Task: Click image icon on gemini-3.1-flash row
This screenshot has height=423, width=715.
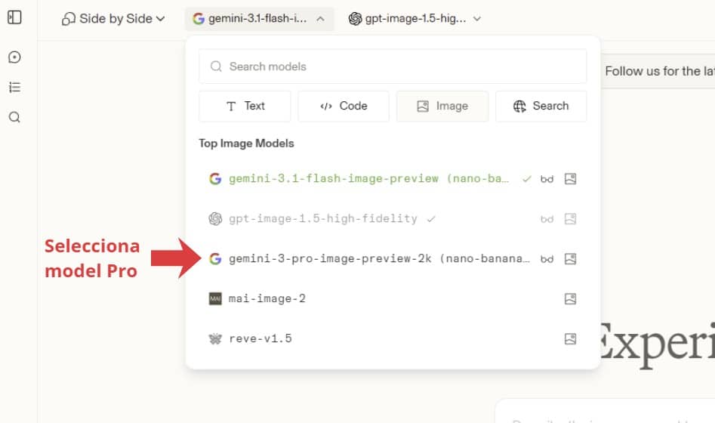Action: click(x=571, y=179)
